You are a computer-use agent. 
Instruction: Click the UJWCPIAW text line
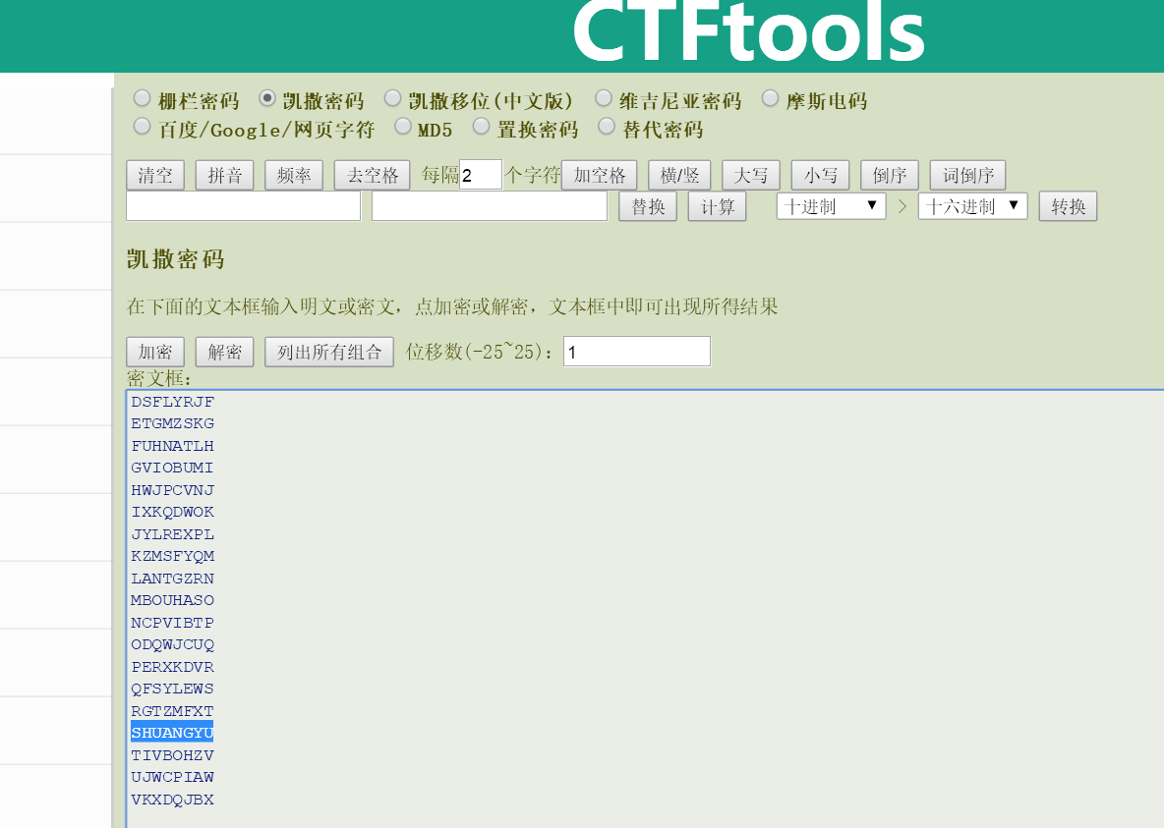172,777
